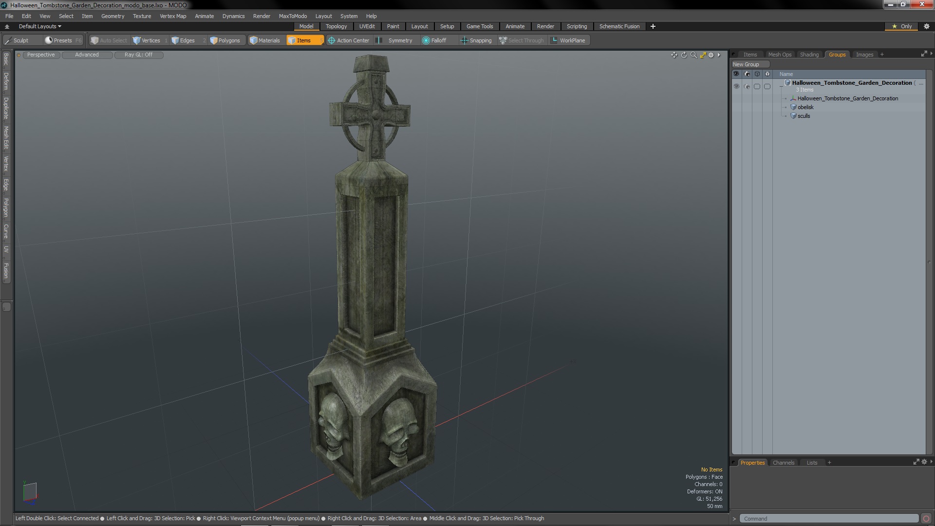Open the Geometry menu
This screenshot has height=526, width=935.
(x=112, y=16)
